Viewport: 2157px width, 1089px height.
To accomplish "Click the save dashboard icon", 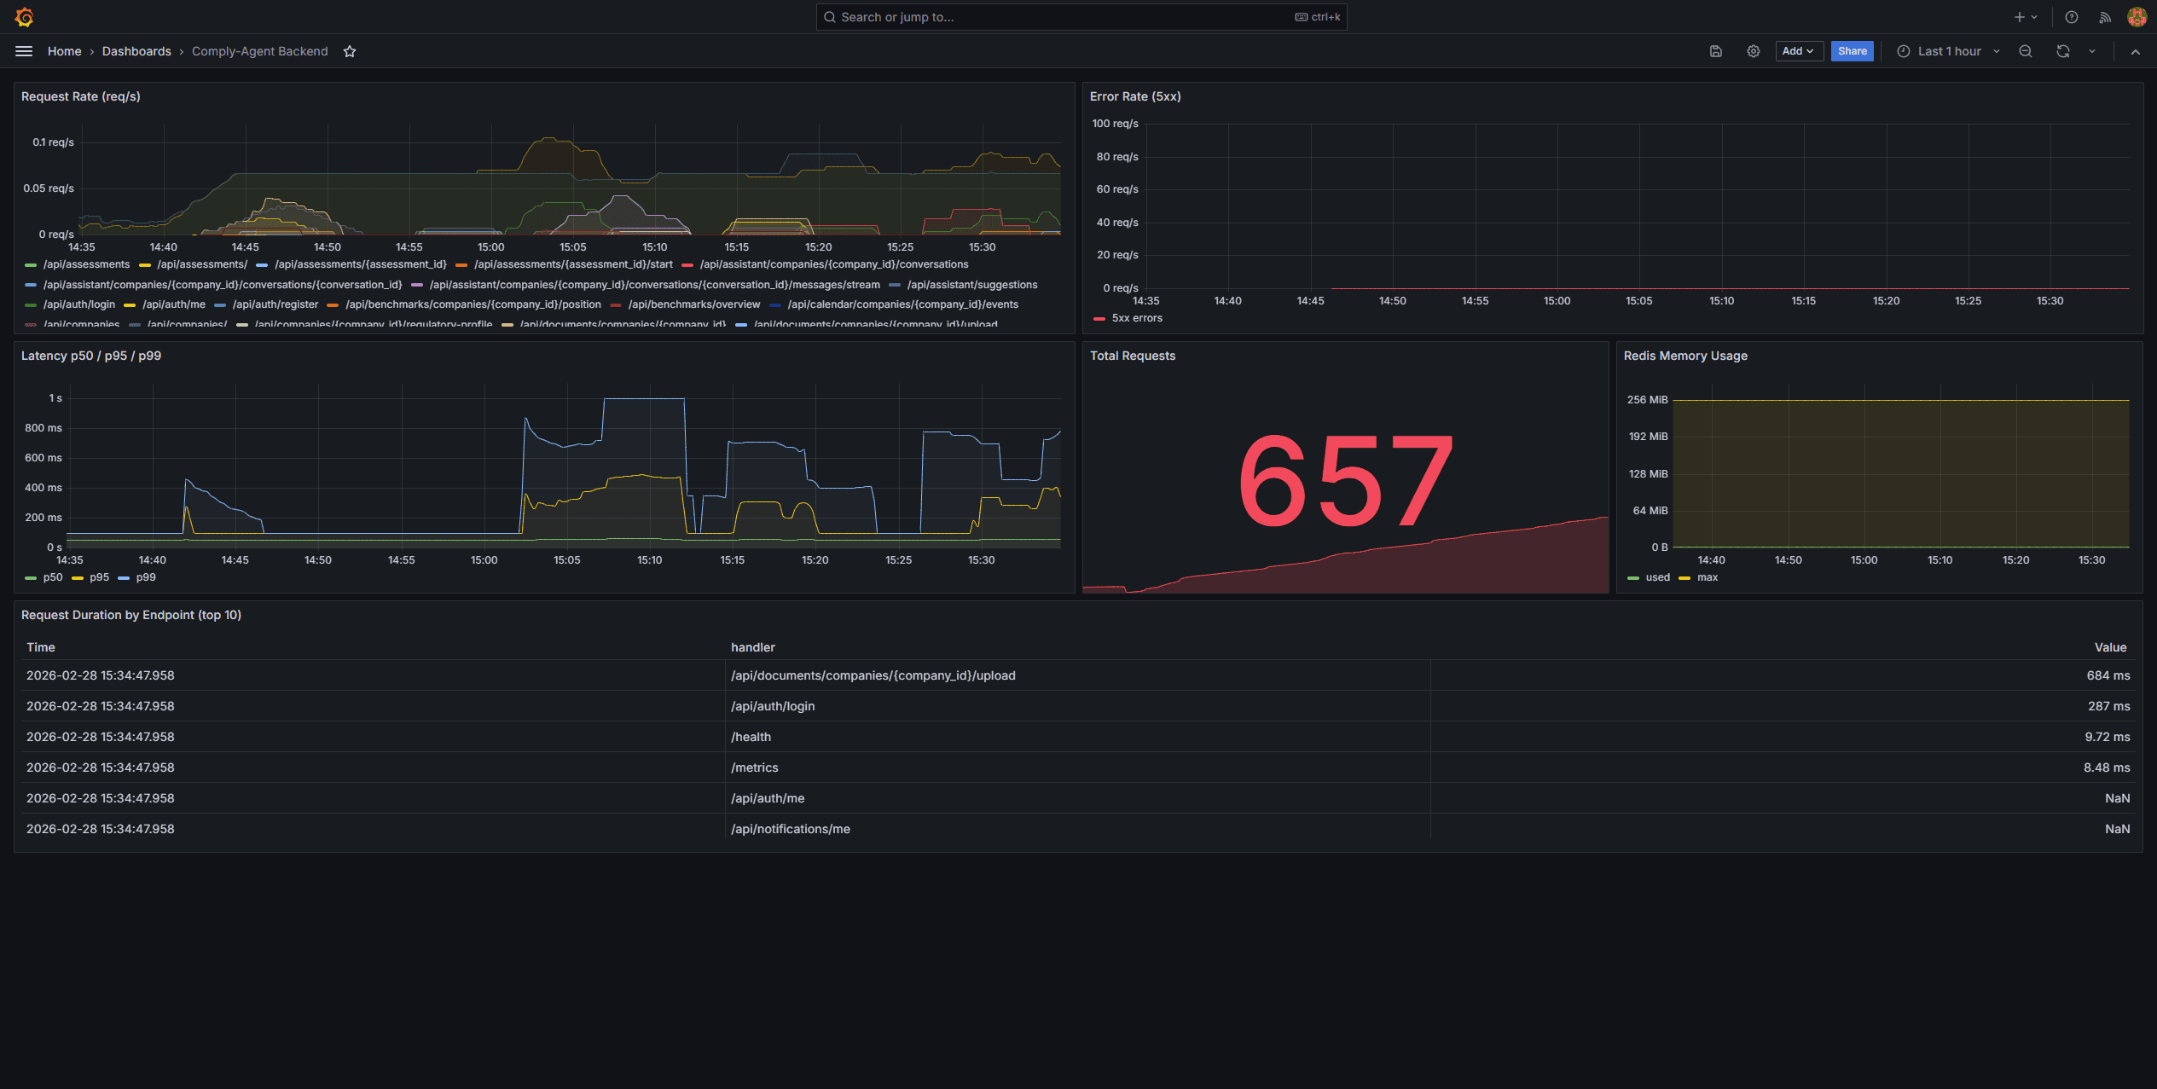I will pos(1716,51).
